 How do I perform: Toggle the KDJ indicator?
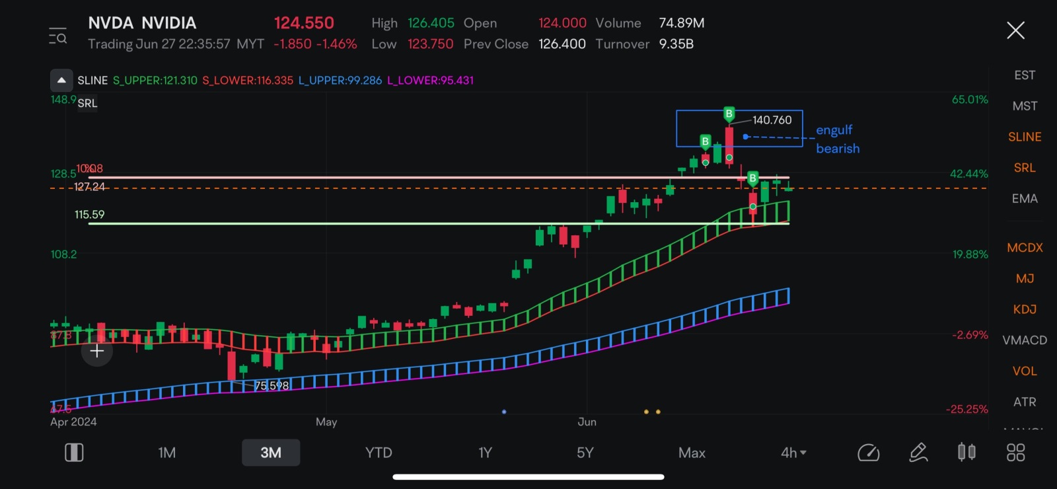[1025, 309]
